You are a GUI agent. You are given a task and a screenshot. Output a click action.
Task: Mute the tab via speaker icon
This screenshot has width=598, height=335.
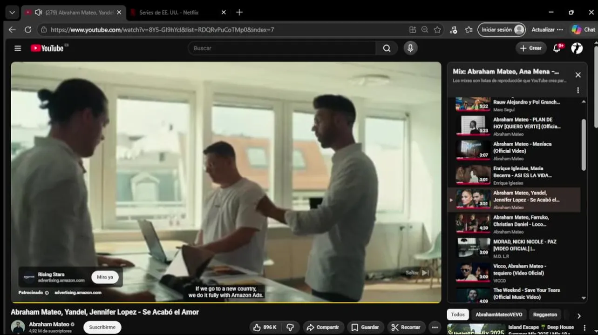[x=38, y=13]
